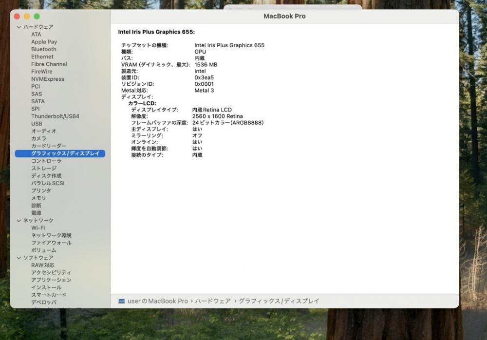Click the '内蔵Retina LCD' value

212,110
